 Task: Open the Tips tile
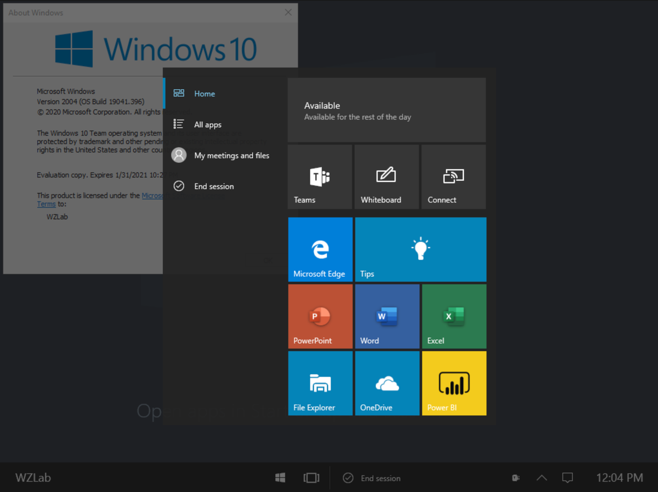coord(421,249)
